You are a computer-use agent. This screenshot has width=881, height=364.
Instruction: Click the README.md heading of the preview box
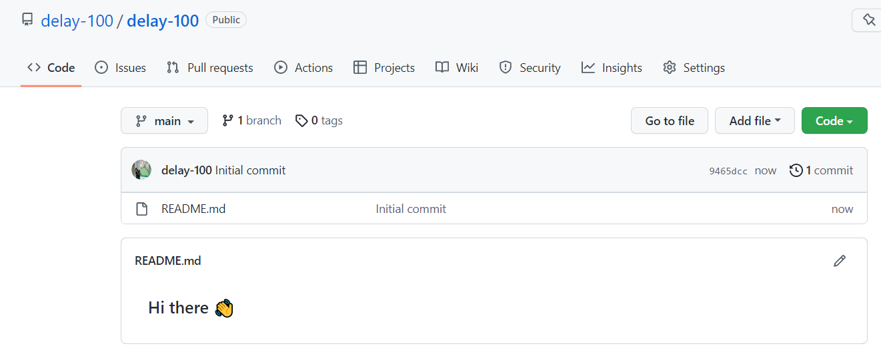click(x=168, y=261)
